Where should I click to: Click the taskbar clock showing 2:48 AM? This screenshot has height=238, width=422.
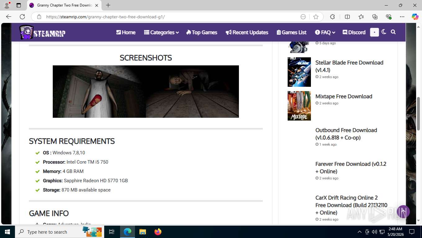point(395,232)
